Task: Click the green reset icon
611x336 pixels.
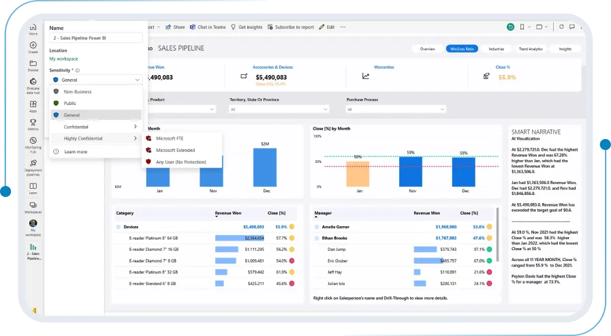Action: click(510, 27)
